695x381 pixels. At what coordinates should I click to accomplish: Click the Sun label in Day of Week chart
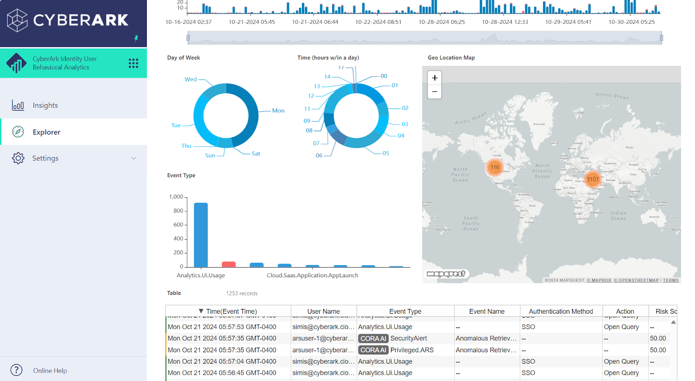(210, 155)
